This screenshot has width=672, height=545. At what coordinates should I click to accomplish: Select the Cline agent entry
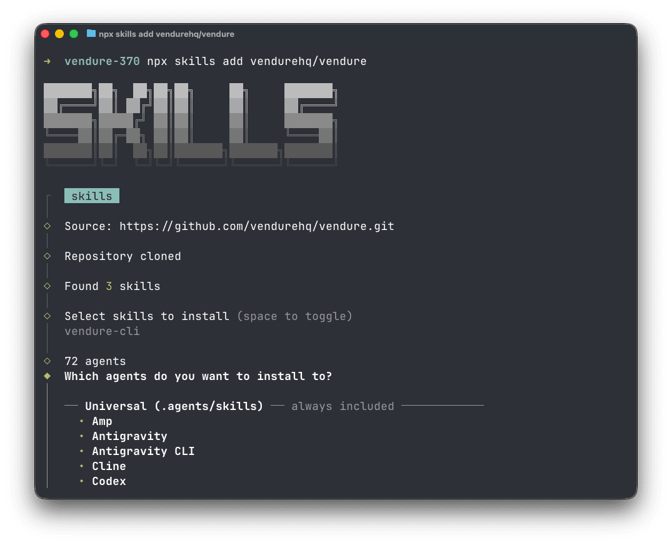point(109,466)
